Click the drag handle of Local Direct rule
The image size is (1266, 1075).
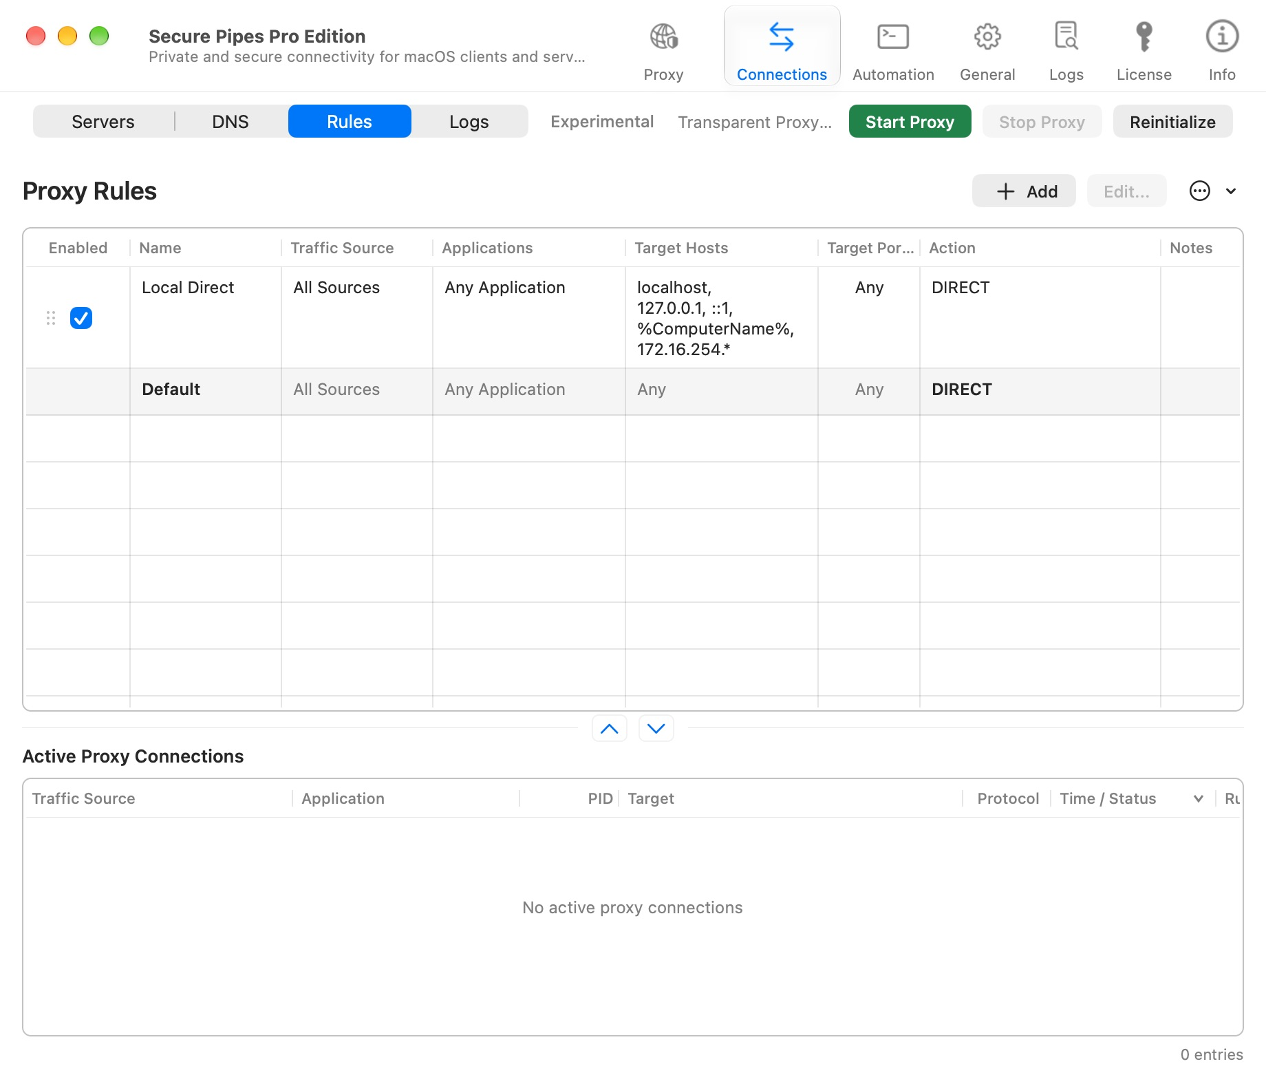[x=51, y=318]
